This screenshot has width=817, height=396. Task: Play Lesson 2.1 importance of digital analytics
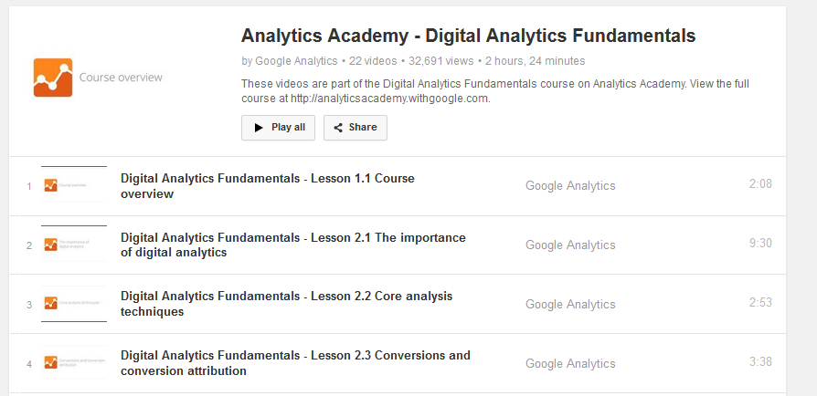[x=292, y=245]
